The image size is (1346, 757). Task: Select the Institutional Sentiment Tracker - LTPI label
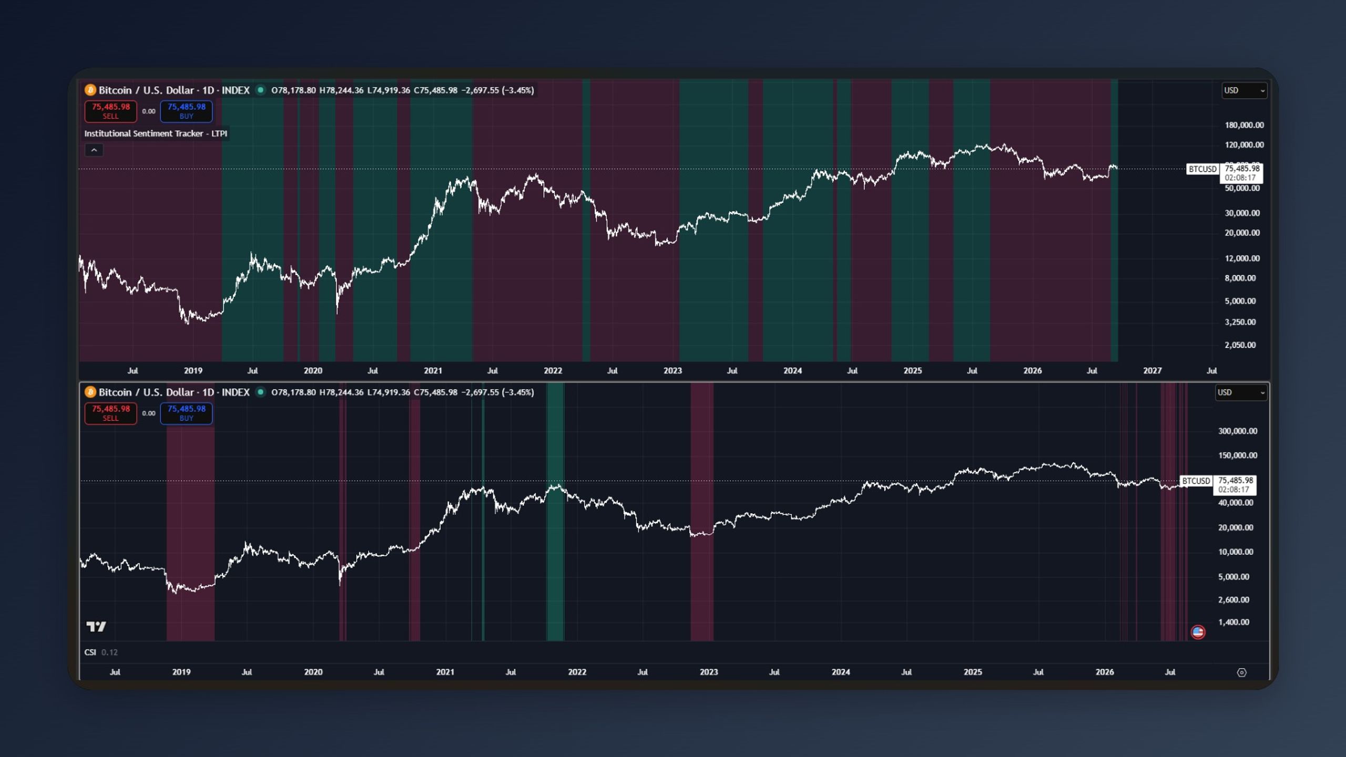[x=156, y=134]
